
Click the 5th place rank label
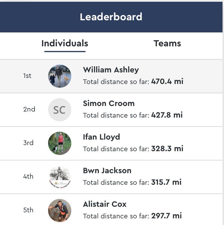[x=28, y=210]
